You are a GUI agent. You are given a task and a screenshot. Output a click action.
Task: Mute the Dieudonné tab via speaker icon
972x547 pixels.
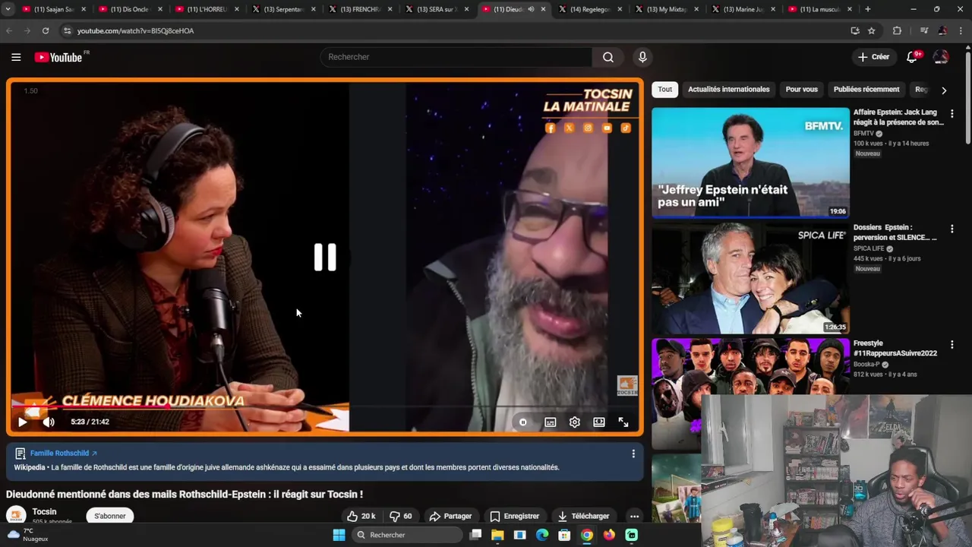(x=531, y=9)
